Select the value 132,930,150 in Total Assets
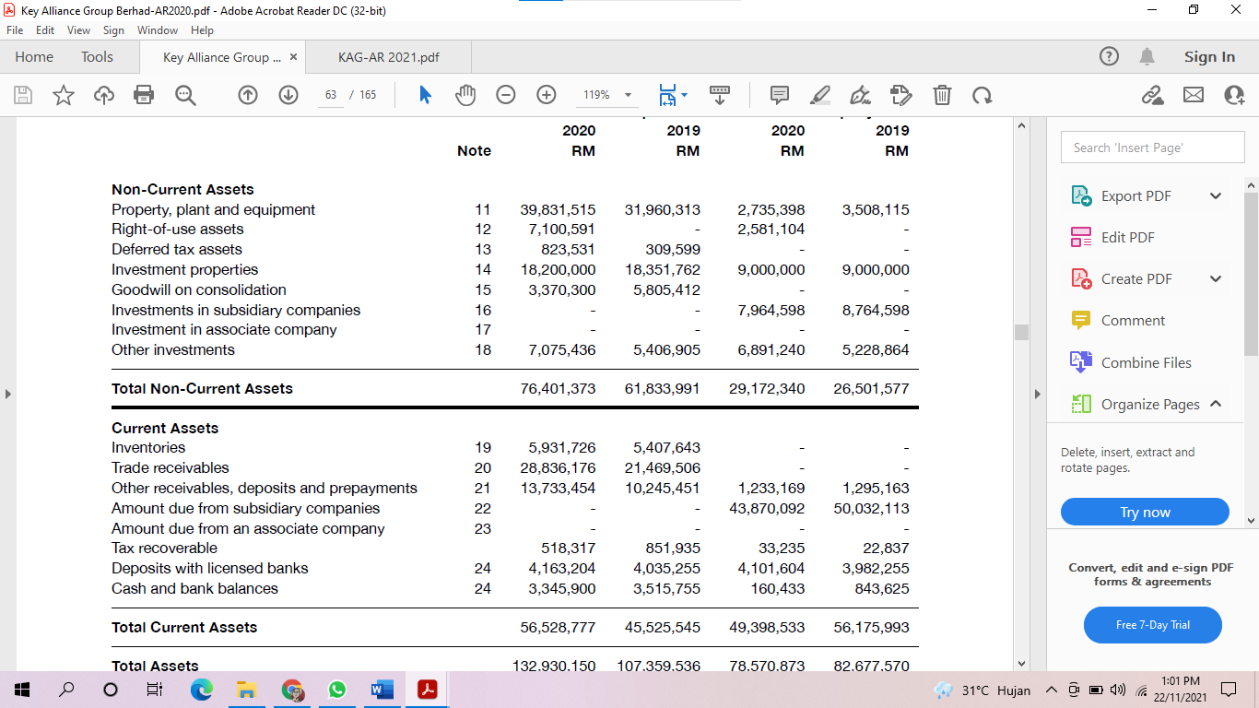 [554, 665]
